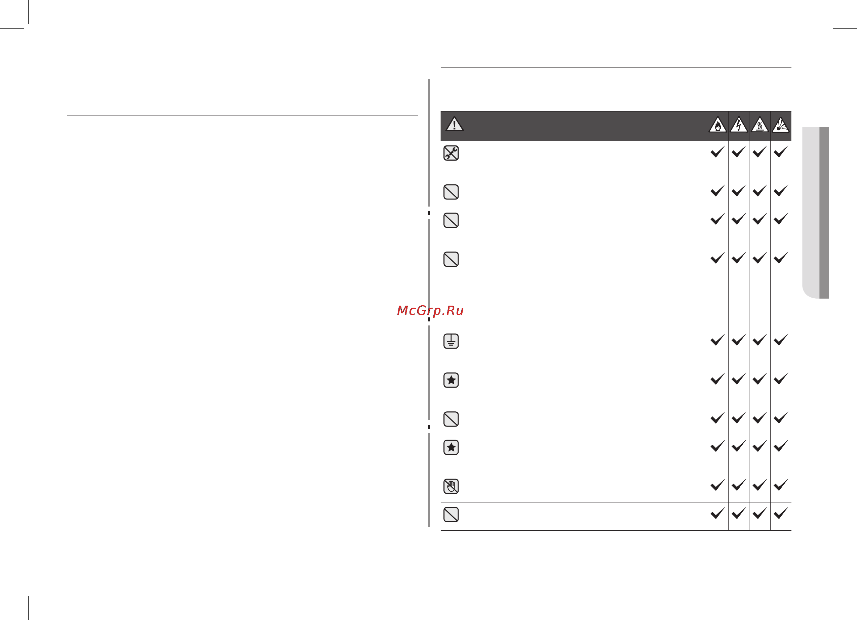Click the dark header bar of the table
This screenshot has width=857, height=620.
point(616,126)
